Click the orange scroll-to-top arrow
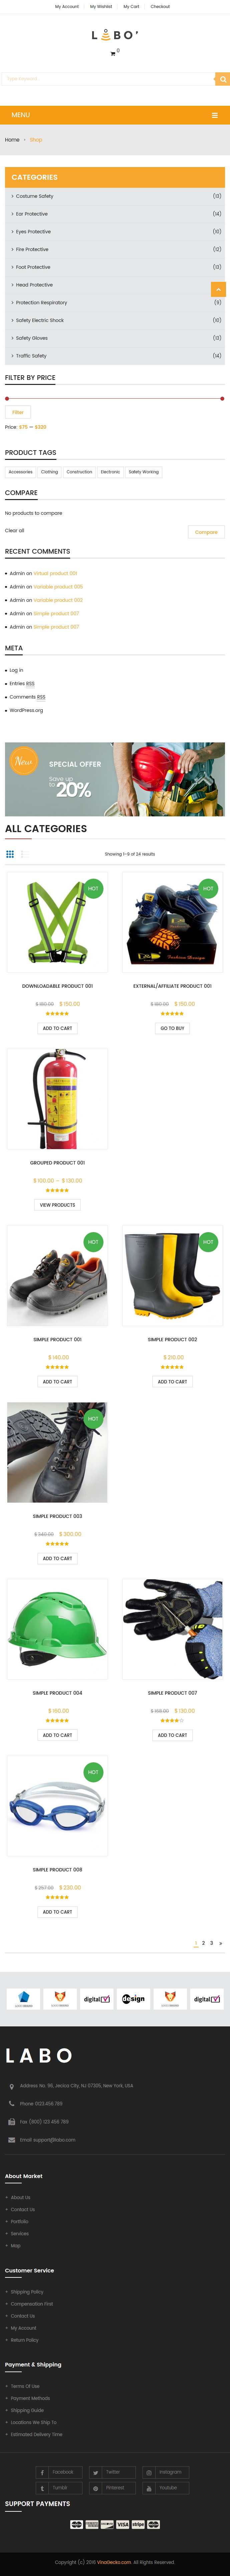The height and width of the screenshot is (2576, 230). pos(218,289)
